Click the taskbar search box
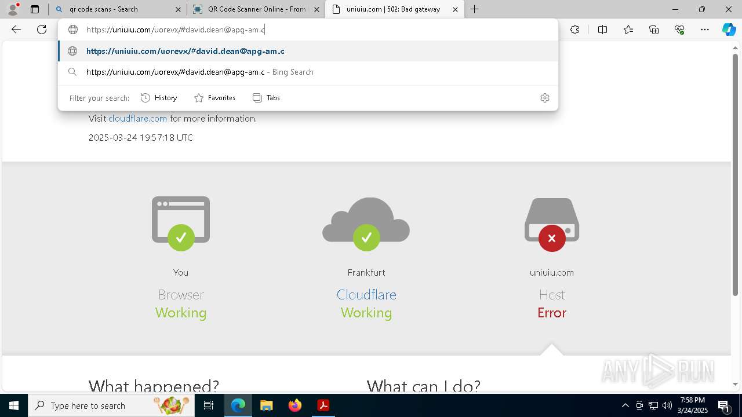 [x=111, y=405]
